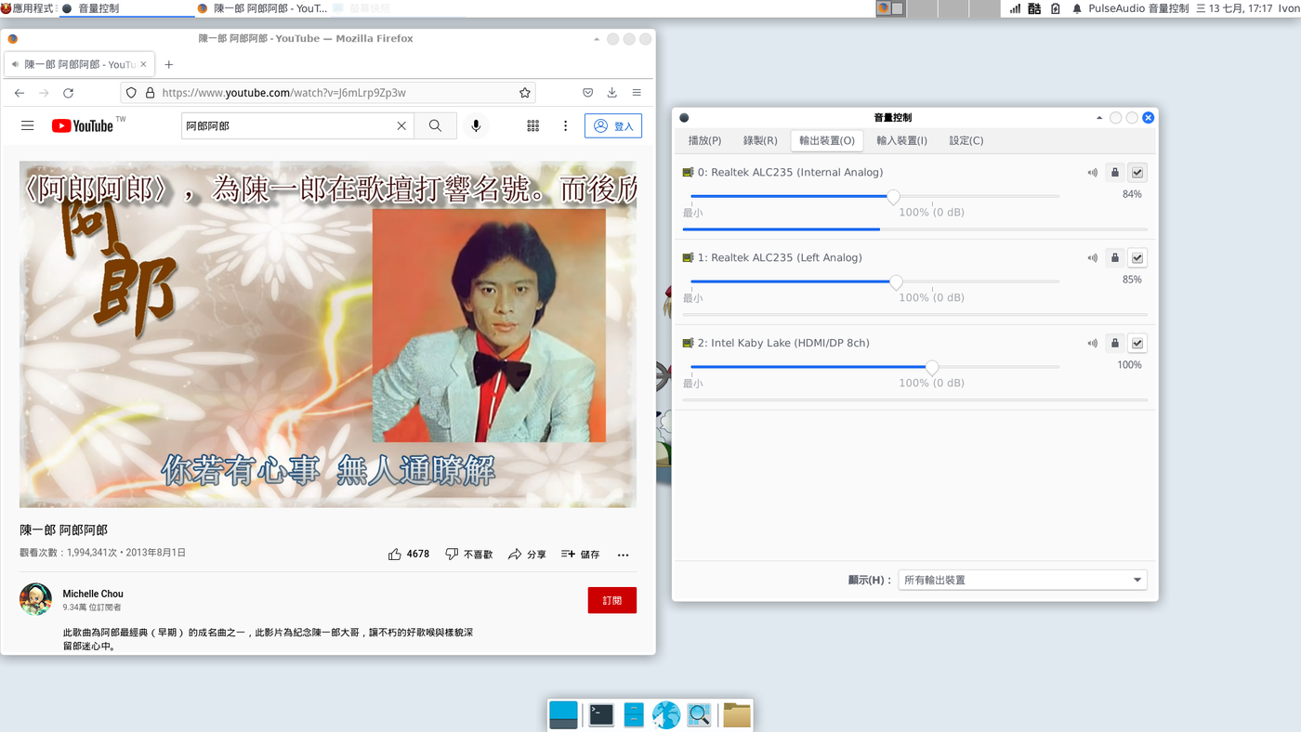Set Internal Analog as fallback device checkbox

coord(1137,173)
